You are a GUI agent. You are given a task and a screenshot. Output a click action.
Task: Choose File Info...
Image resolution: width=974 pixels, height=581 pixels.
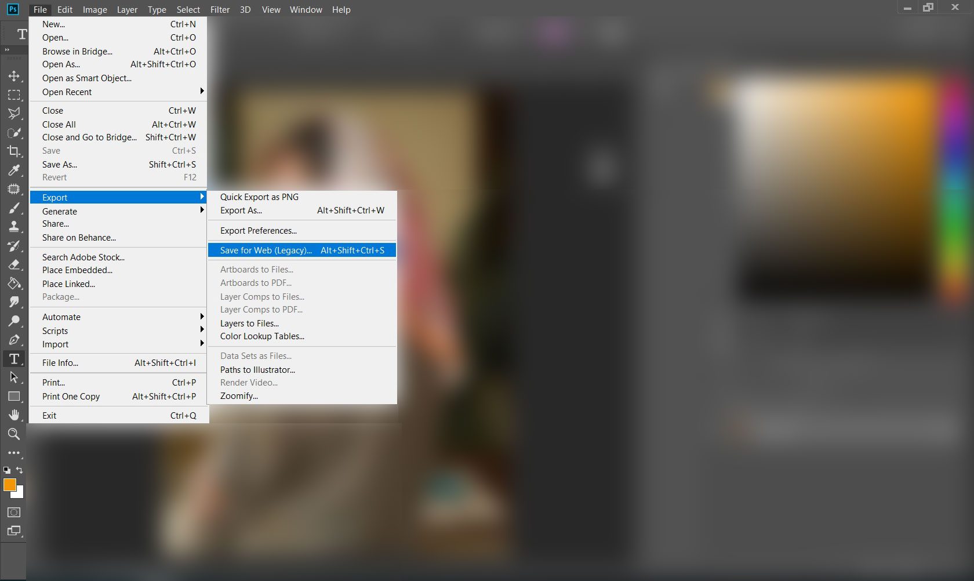tap(118, 362)
